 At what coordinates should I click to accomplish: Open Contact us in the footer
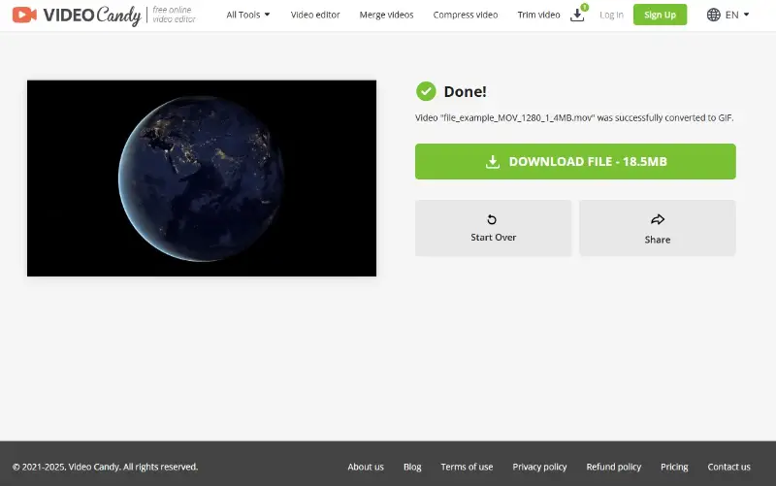(728, 467)
